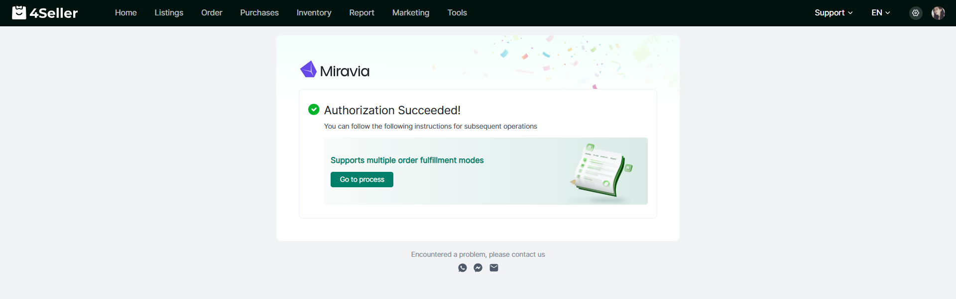Screen dimensions: 956x299
Task: Open the Report menu
Action: (x=361, y=13)
